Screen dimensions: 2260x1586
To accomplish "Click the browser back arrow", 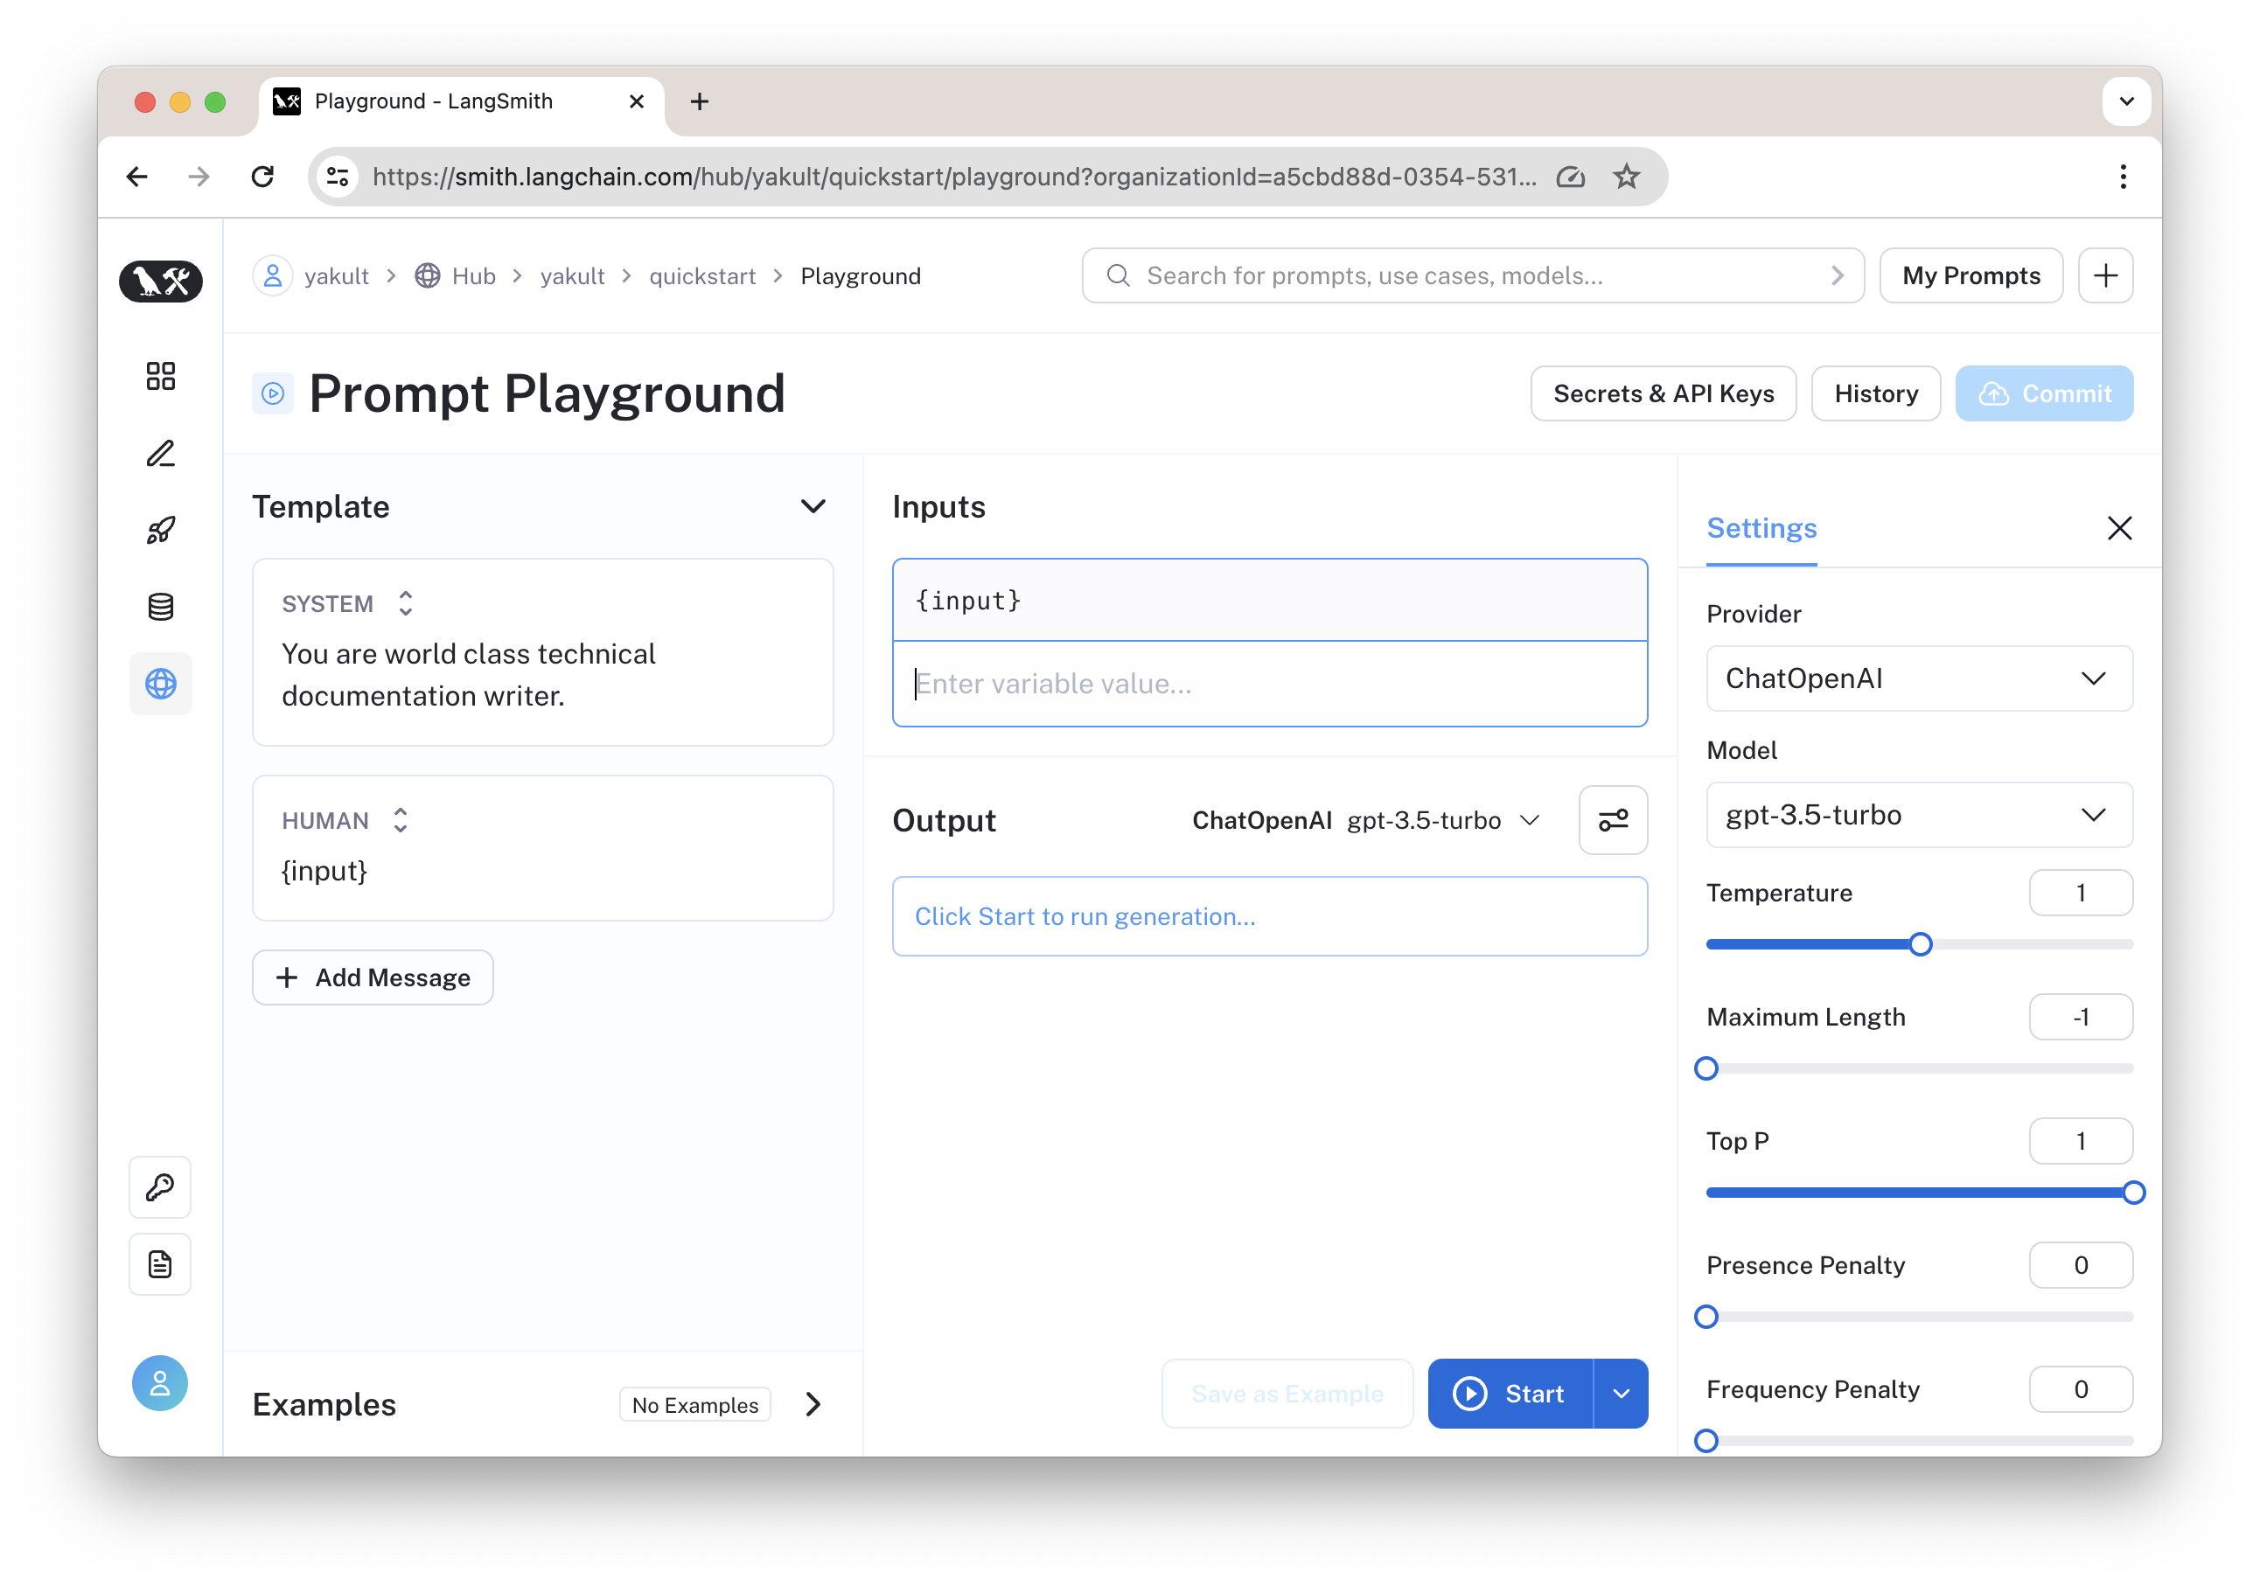I will pos(136,177).
